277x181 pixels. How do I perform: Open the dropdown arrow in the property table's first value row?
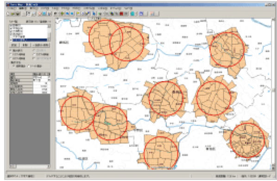tap(49, 77)
